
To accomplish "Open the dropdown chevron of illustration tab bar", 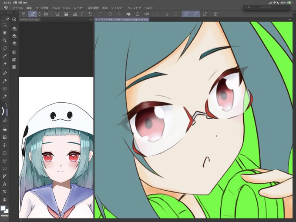I will click(x=290, y=20).
